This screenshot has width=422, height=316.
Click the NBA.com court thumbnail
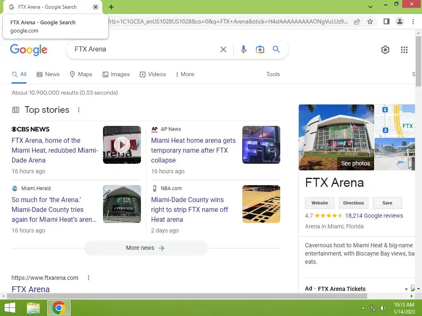(x=261, y=204)
